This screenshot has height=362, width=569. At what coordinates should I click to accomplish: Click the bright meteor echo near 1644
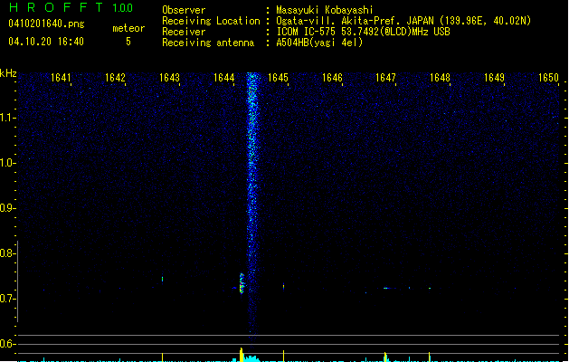(242, 283)
